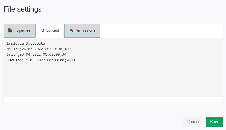The width and height of the screenshot is (226, 130).
Task: Select the Content tab label
Action: pyautogui.click(x=52, y=30)
